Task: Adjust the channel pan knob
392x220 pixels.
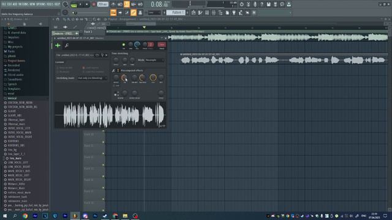Action: [x=130, y=45]
